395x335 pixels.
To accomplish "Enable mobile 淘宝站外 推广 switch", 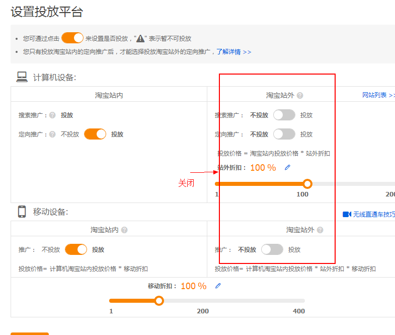I will pyautogui.click(x=272, y=249).
